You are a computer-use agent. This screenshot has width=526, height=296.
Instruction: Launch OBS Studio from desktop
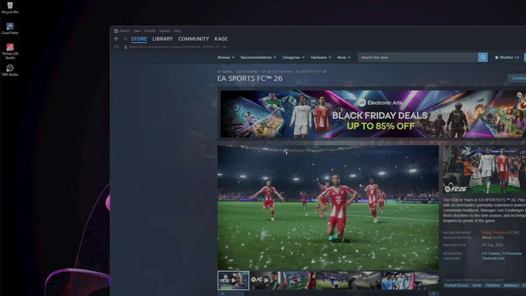(x=10, y=70)
